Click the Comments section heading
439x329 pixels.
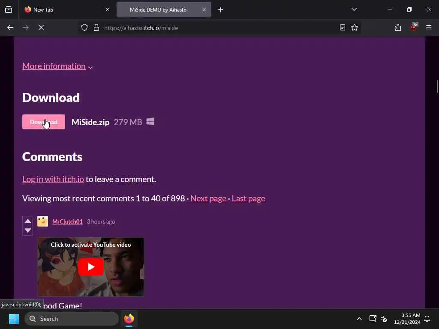tap(52, 157)
